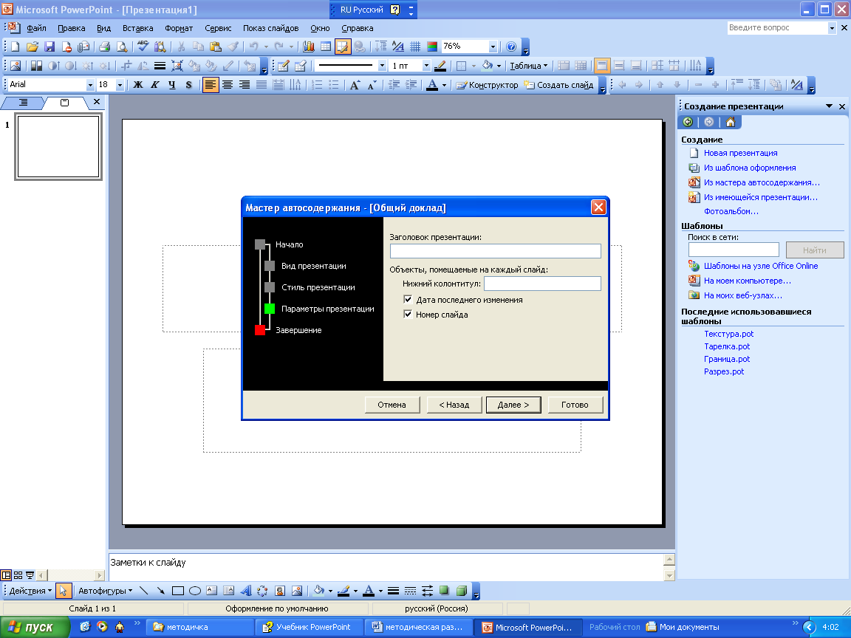Create a new blank presentation from toolbar
The width and height of the screenshot is (851, 638).
click(x=16, y=47)
